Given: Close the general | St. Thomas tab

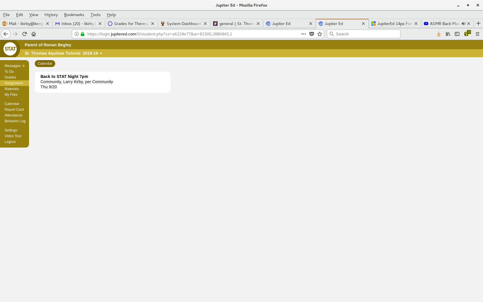Looking at the screenshot, I should (x=258, y=24).
